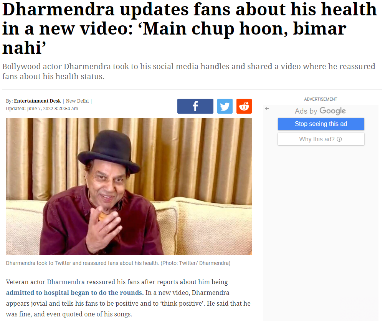Share the article on Facebook

coord(195,106)
